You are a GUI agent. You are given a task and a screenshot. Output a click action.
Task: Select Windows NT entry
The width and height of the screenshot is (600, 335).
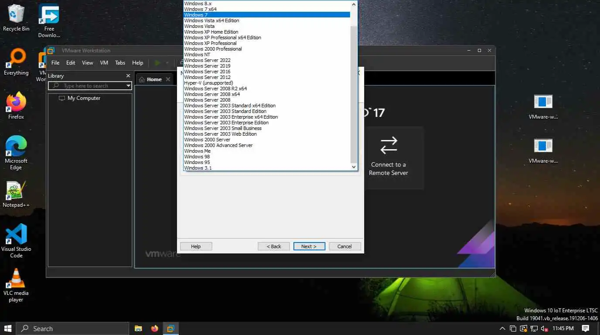click(x=266, y=55)
